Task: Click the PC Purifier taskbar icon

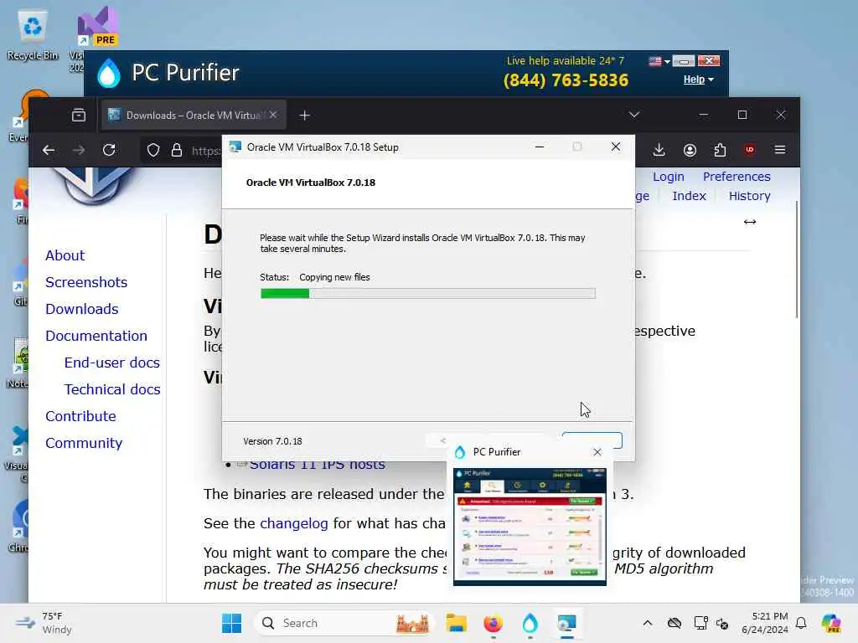Action: pyautogui.click(x=530, y=623)
